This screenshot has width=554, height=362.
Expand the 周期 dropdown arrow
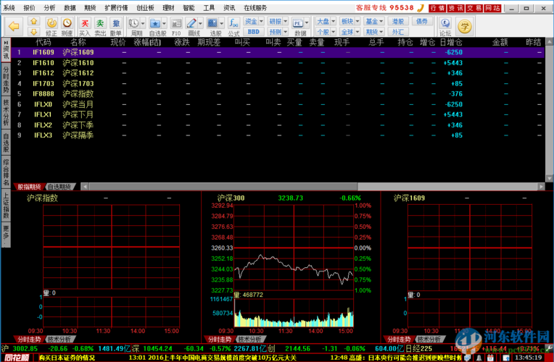coord(143,24)
